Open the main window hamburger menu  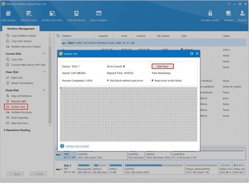[x=229, y=4]
